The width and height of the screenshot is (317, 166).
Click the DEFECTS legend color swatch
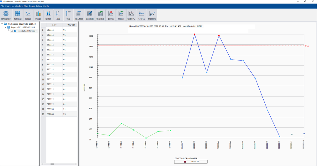185,162
